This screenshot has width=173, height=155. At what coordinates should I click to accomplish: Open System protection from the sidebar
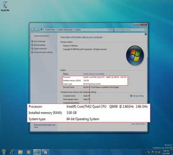click(x=40, y=49)
